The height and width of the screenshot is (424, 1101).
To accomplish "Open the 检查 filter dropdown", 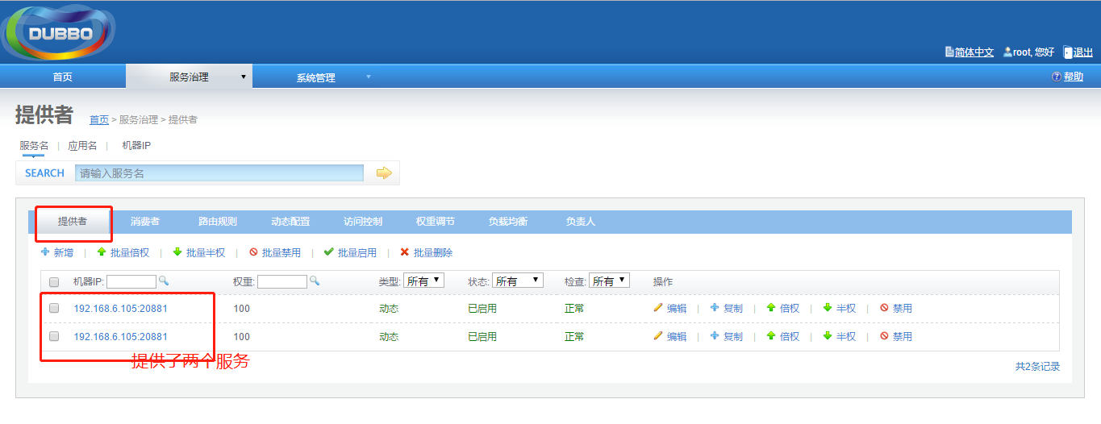I will tap(609, 281).
